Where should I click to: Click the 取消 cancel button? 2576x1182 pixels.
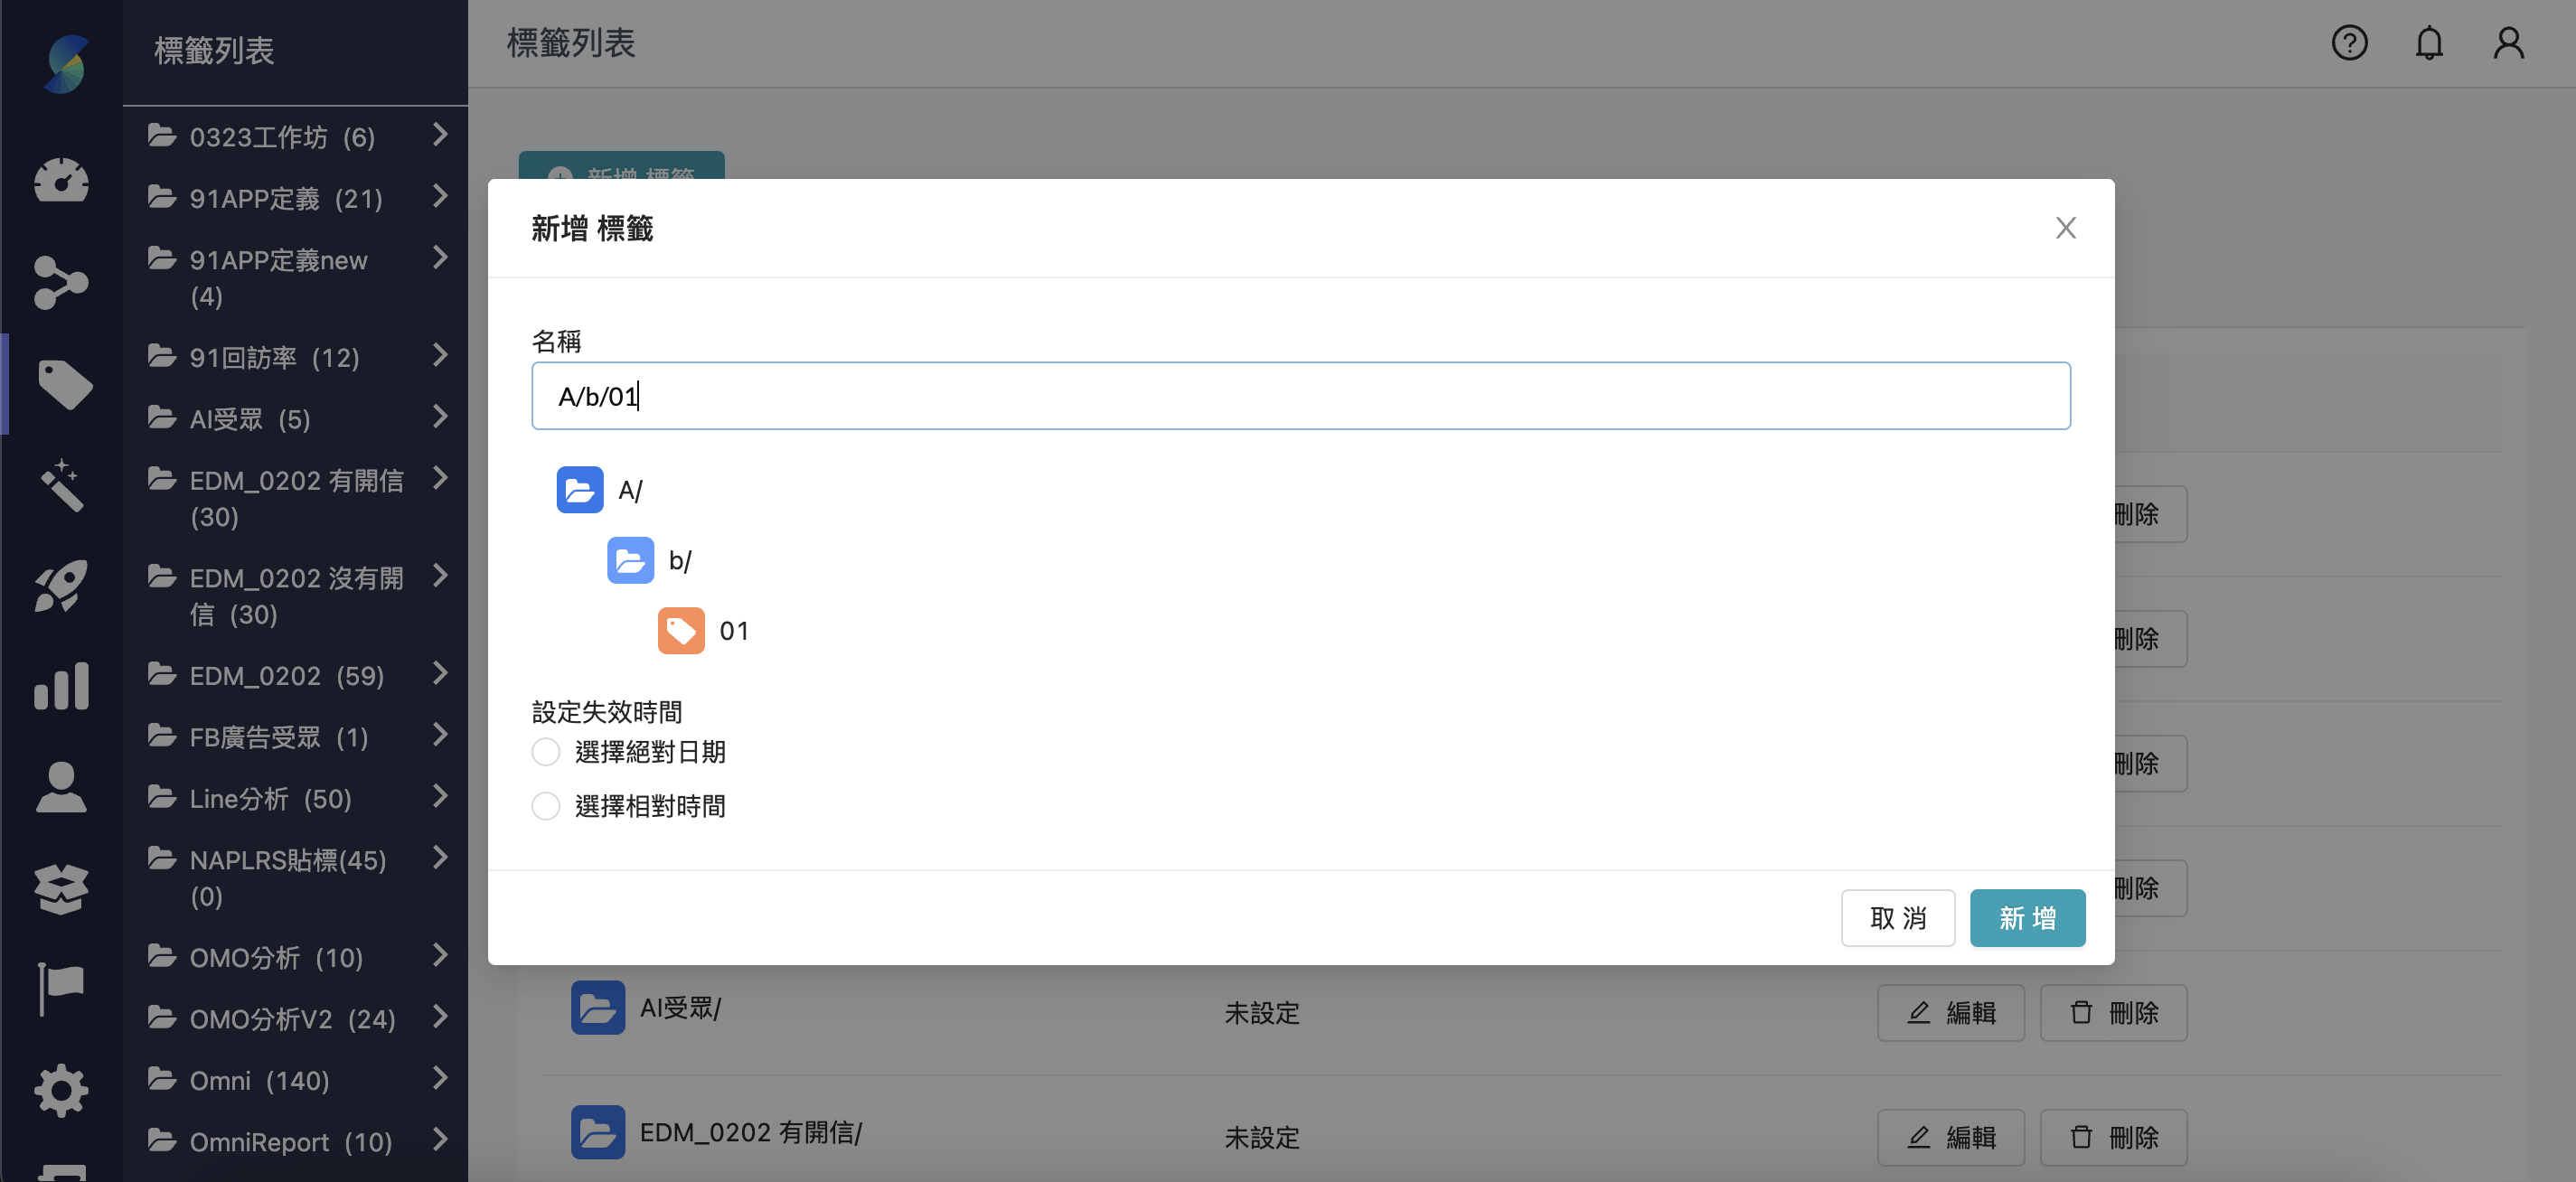[1897, 917]
